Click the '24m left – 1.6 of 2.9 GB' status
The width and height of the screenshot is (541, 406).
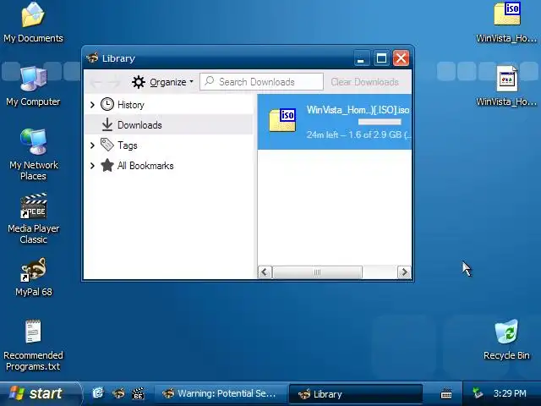[x=358, y=134]
